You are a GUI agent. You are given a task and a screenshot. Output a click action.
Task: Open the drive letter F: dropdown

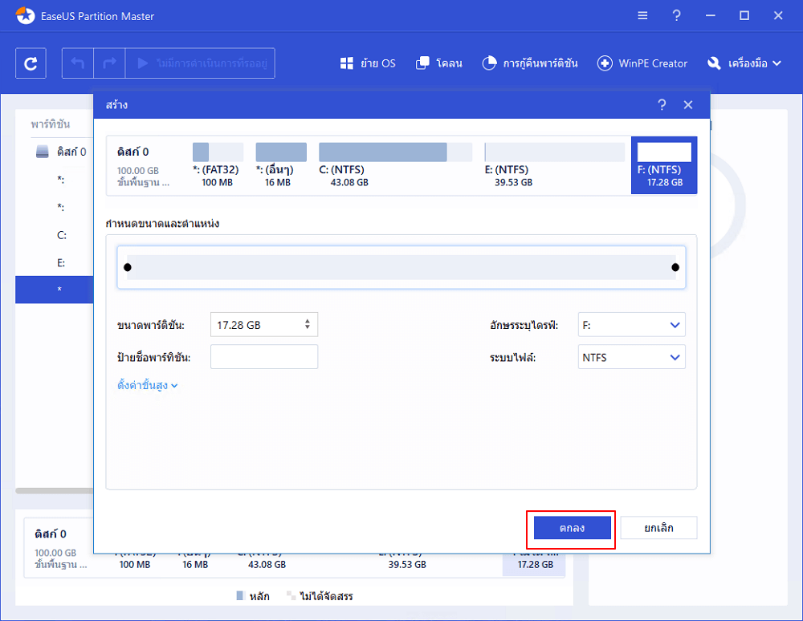click(631, 325)
